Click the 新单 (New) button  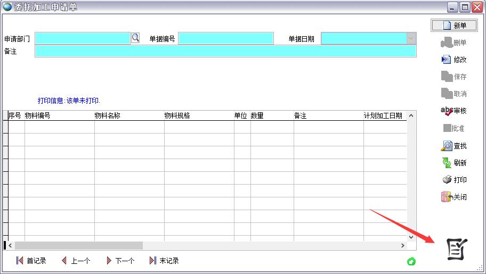[453, 26]
